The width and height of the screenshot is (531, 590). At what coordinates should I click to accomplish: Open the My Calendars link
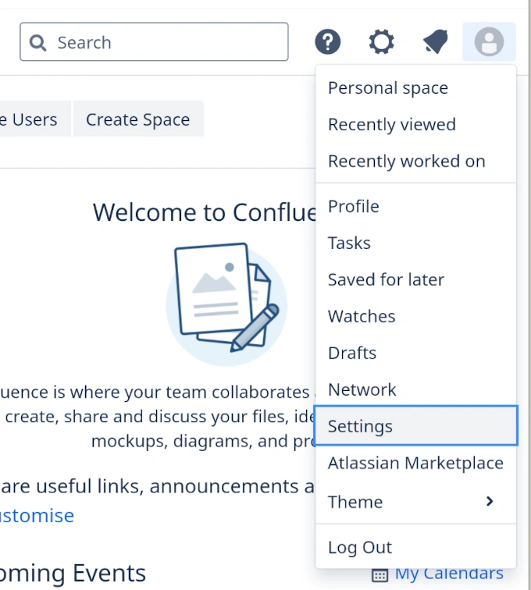pos(449,574)
